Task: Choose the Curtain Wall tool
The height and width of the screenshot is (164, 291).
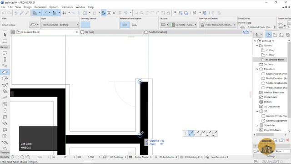Action: [5, 104]
